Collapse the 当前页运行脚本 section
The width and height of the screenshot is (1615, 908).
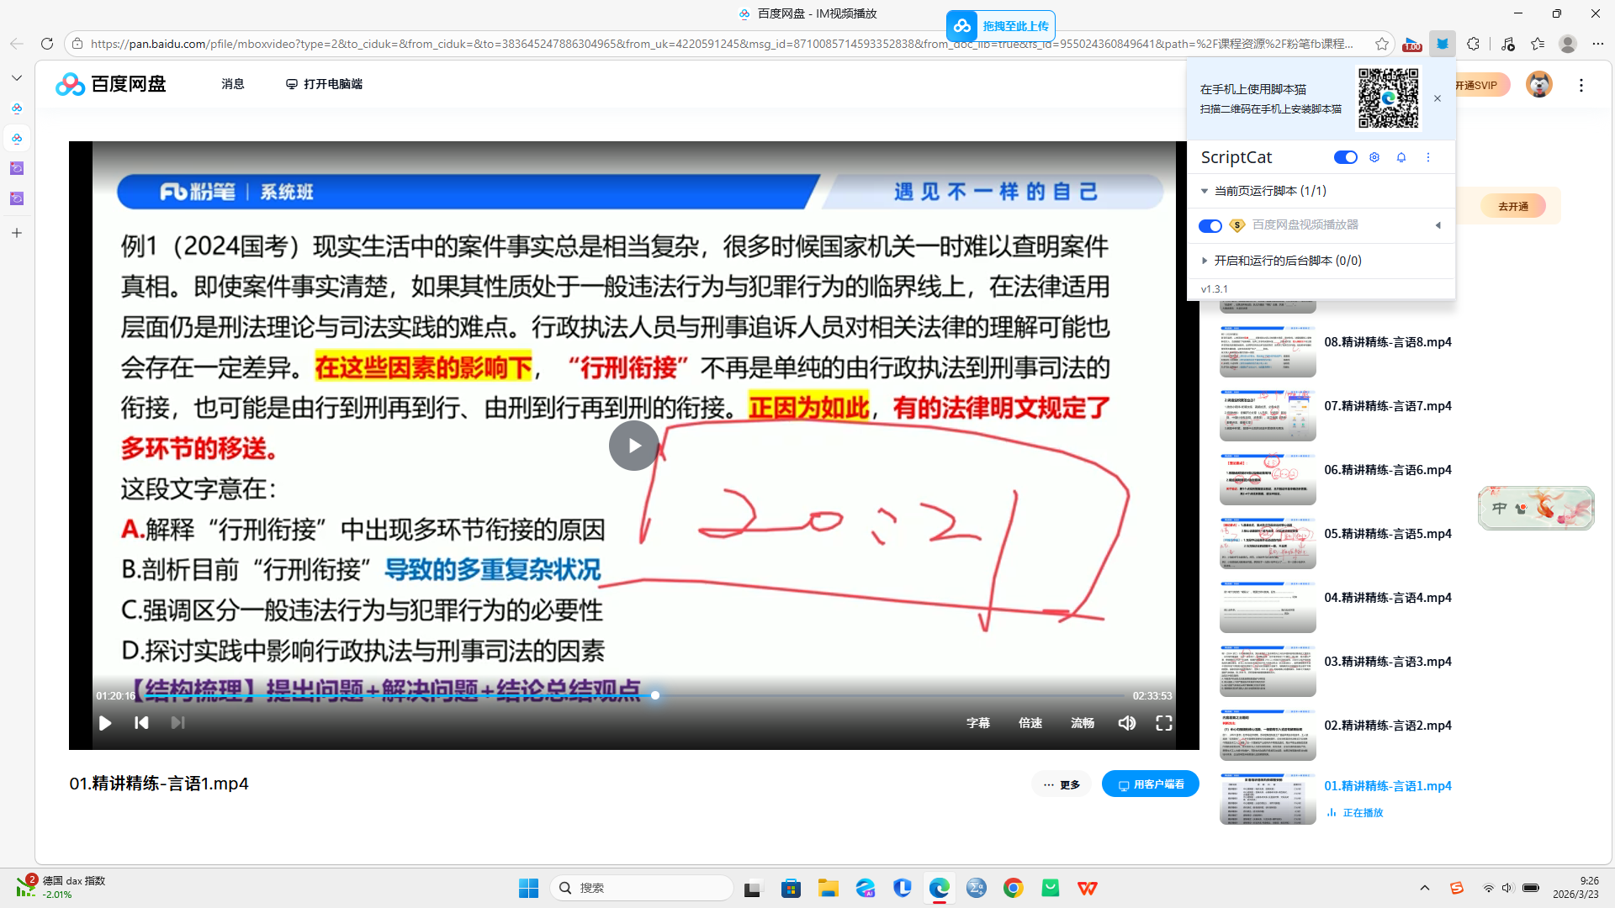1204,191
